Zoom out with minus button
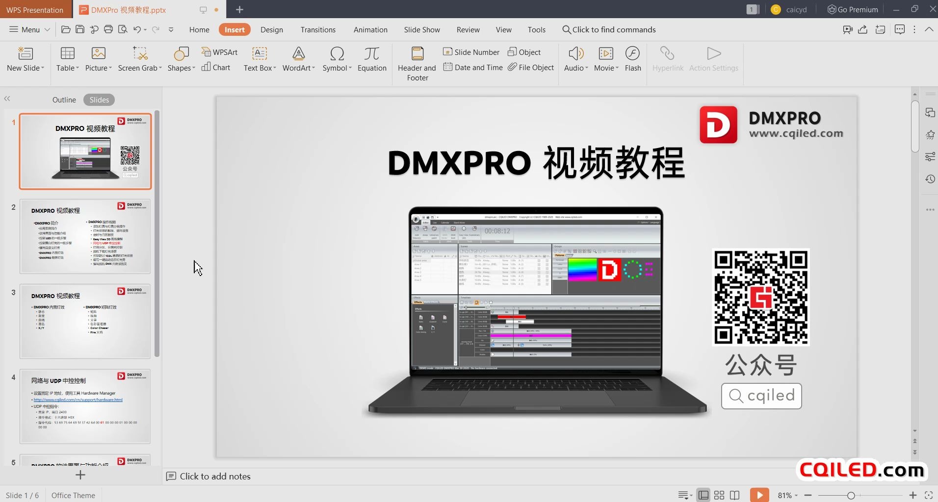The image size is (938, 502). 808,495
